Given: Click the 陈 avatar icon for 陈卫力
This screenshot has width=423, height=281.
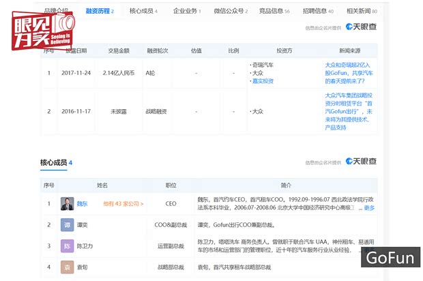Looking at the screenshot, I should coord(67,246).
